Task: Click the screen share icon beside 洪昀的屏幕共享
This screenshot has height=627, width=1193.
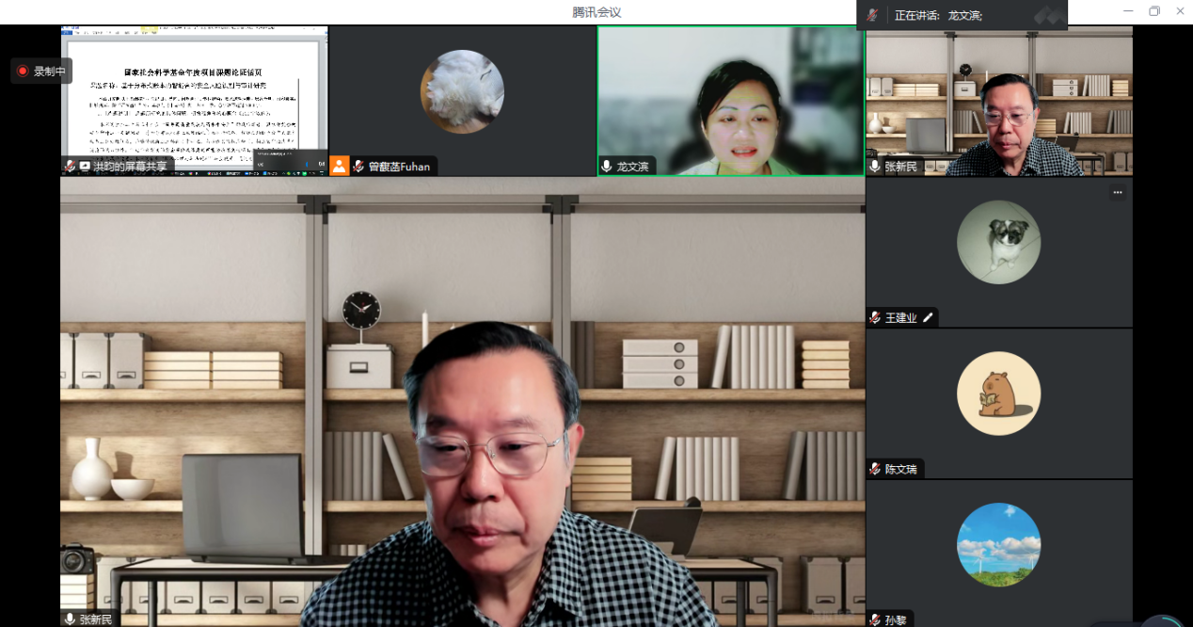Action: (x=85, y=166)
